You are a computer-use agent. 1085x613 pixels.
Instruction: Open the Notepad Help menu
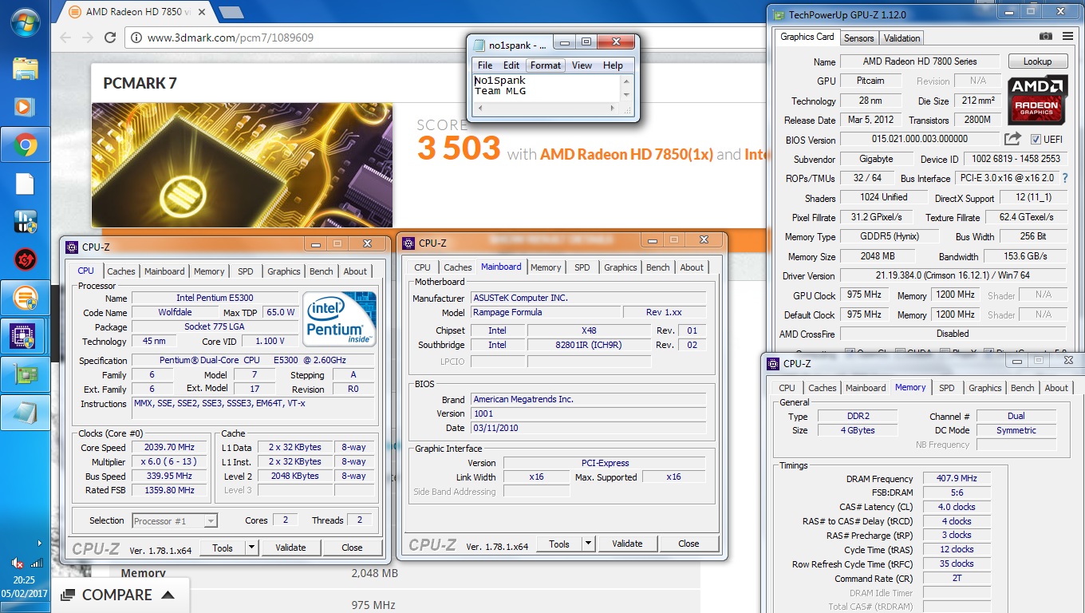(613, 65)
